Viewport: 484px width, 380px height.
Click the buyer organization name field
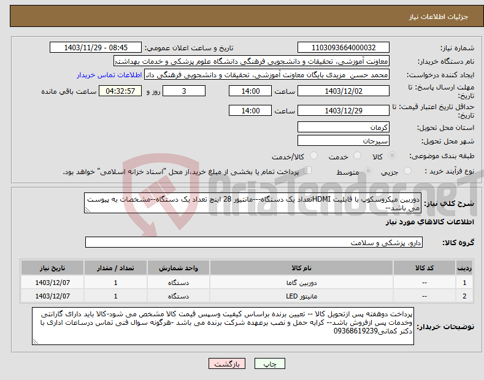click(x=252, y=61)
